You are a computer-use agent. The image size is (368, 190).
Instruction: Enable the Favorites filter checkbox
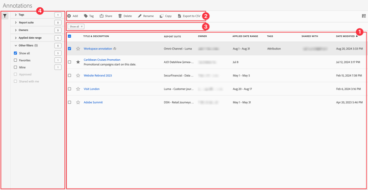(16, 60)
